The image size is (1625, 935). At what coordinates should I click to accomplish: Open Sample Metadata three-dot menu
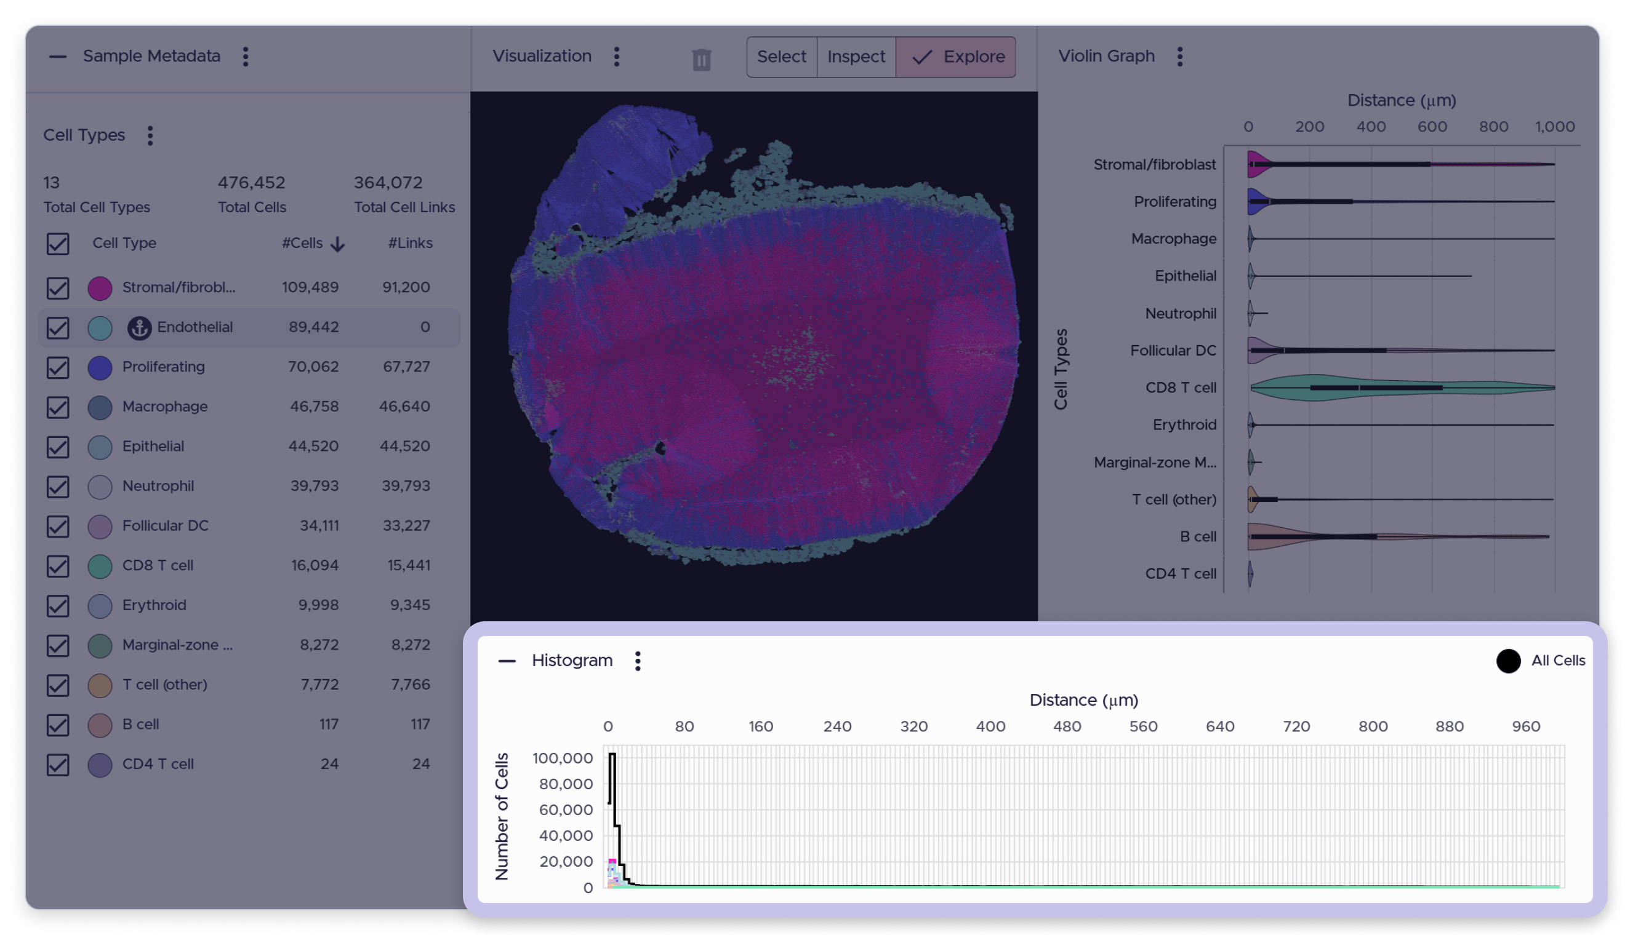tap(246, 57)
